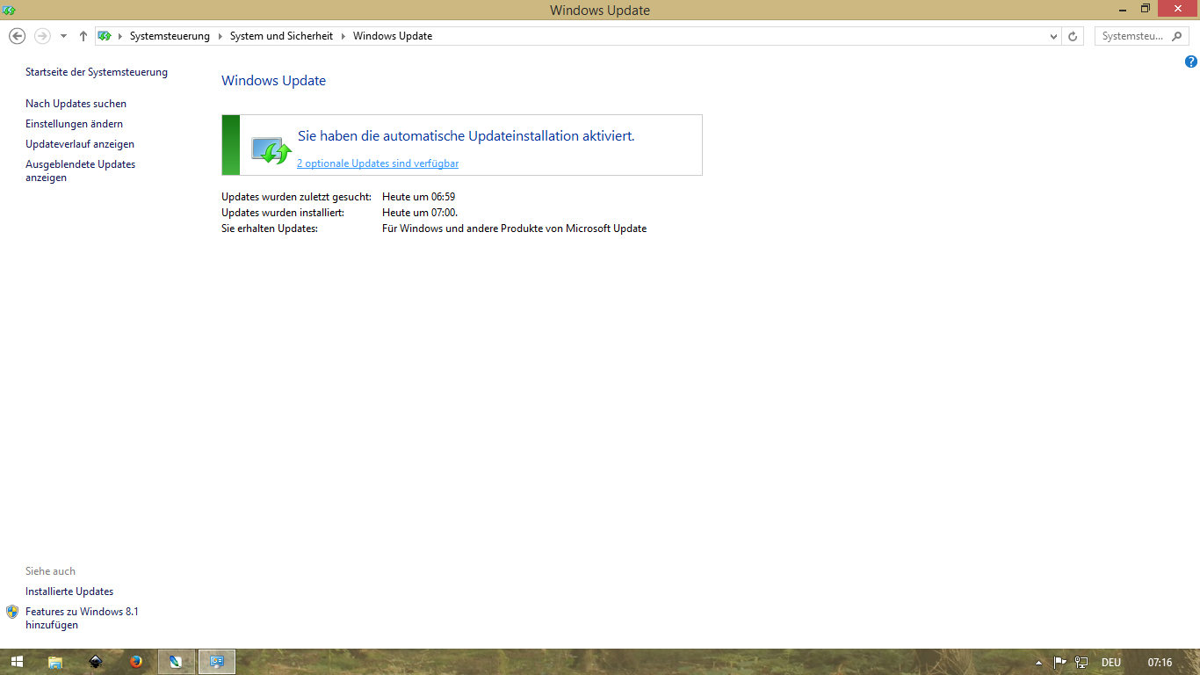Click the Windows Update breadcrumb segment
1200x675 pixels.
393,36
